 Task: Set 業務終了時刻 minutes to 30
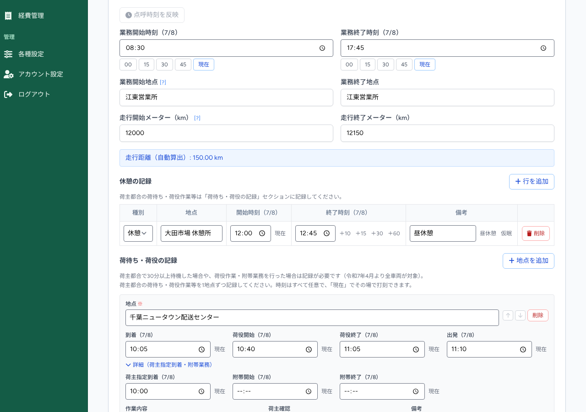pyautogui.click(x=385, y=65)
